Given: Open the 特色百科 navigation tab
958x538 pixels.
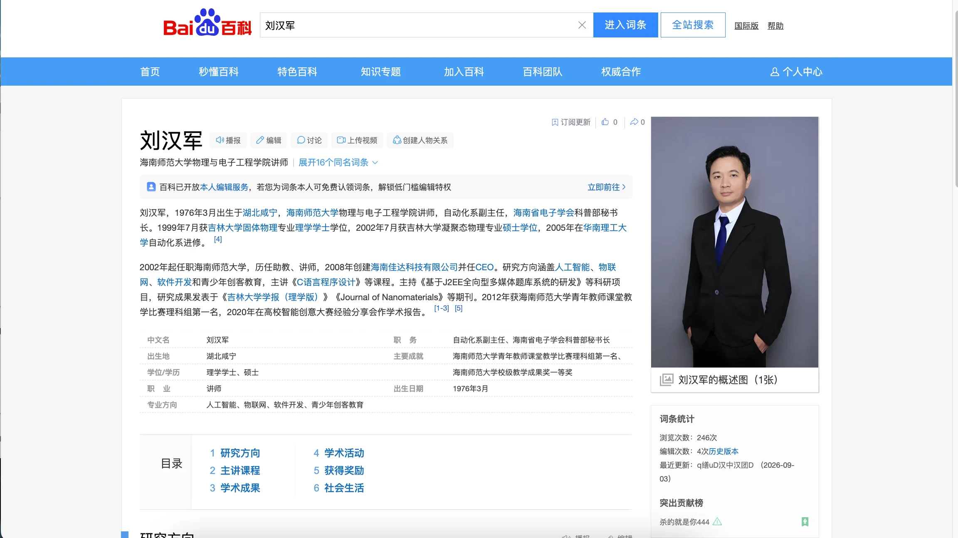Looking at the screenshot, I should coord(297,72).
